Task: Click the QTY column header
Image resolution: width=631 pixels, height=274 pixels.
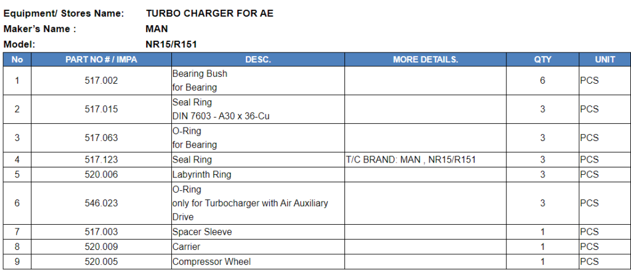Action: pos(542,60)
